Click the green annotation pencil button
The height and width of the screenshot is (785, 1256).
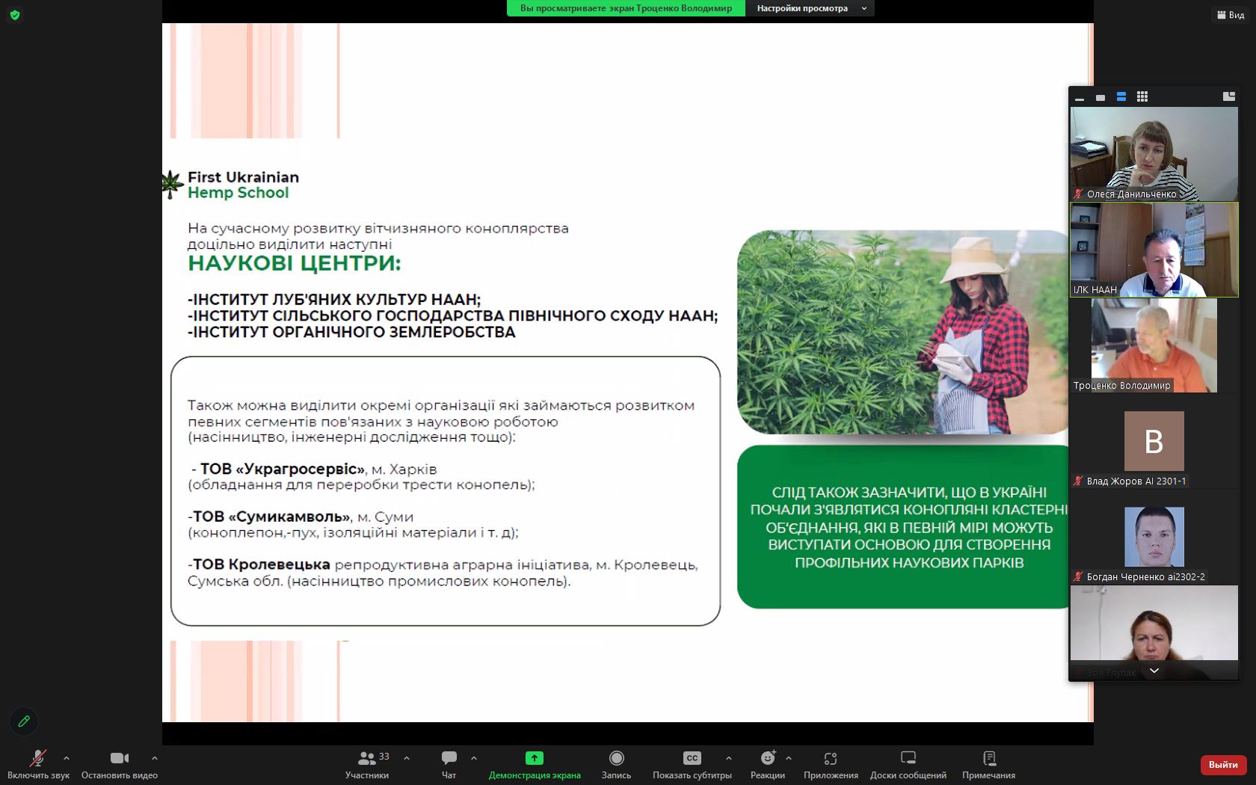24,721
